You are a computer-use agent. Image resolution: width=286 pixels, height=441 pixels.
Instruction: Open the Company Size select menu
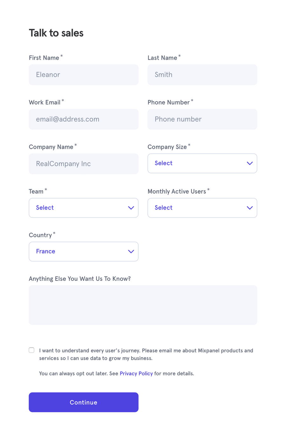point(202,163)
